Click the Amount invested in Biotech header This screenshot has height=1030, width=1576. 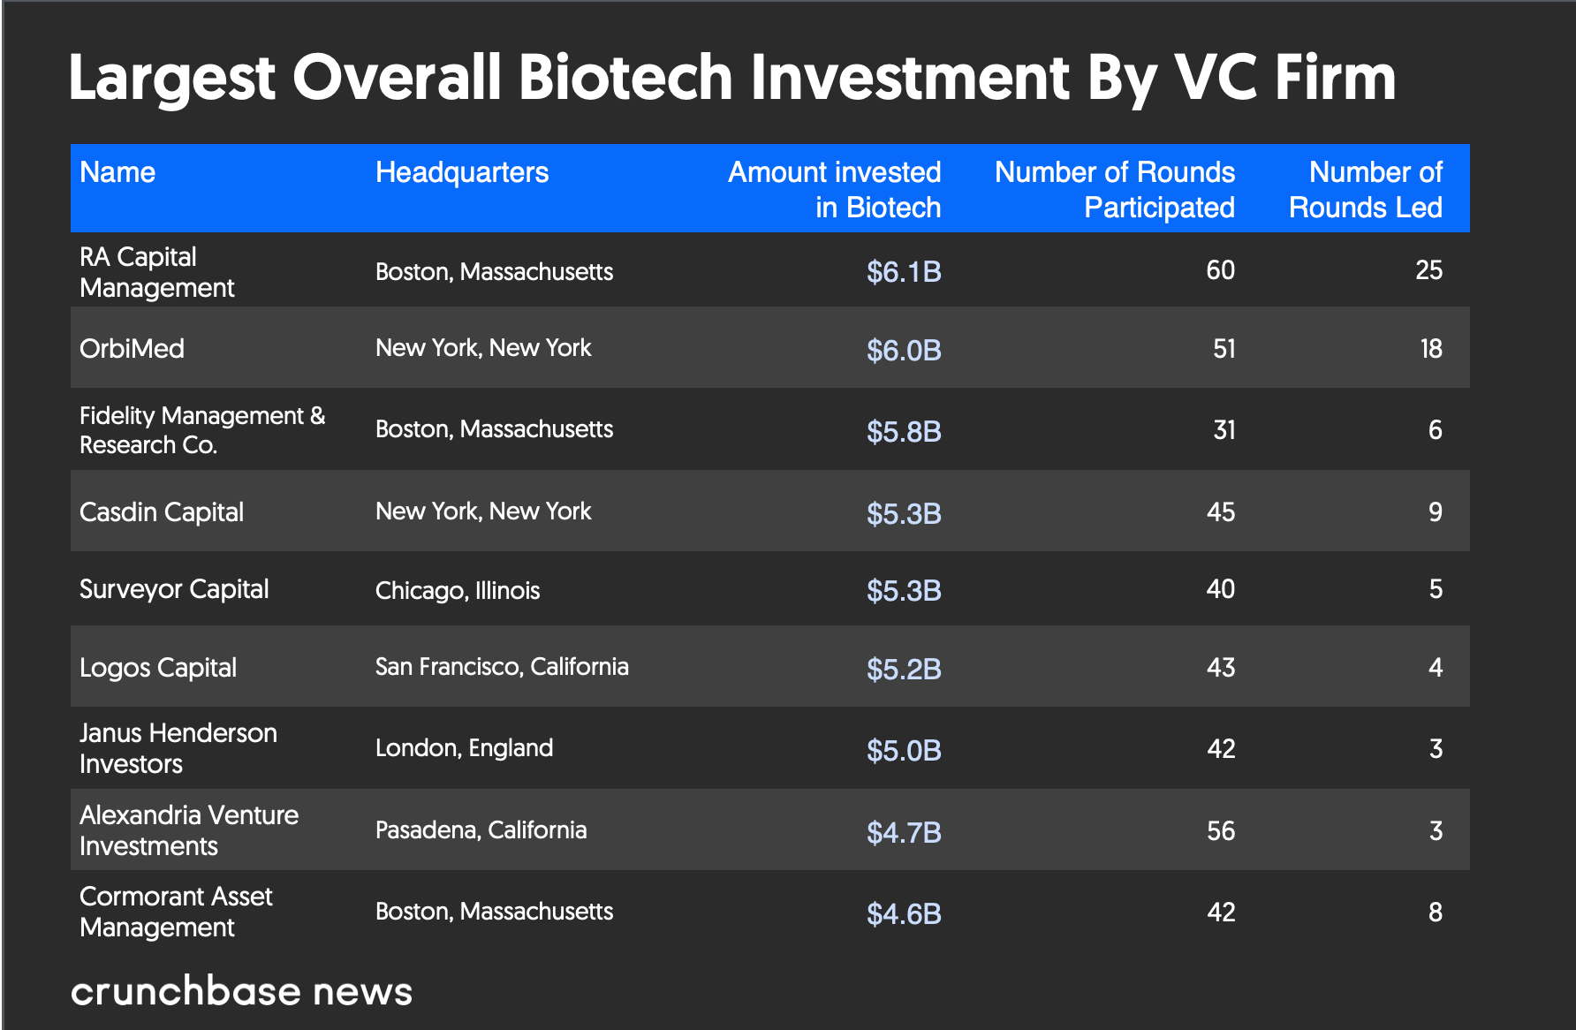pos(834,189)
